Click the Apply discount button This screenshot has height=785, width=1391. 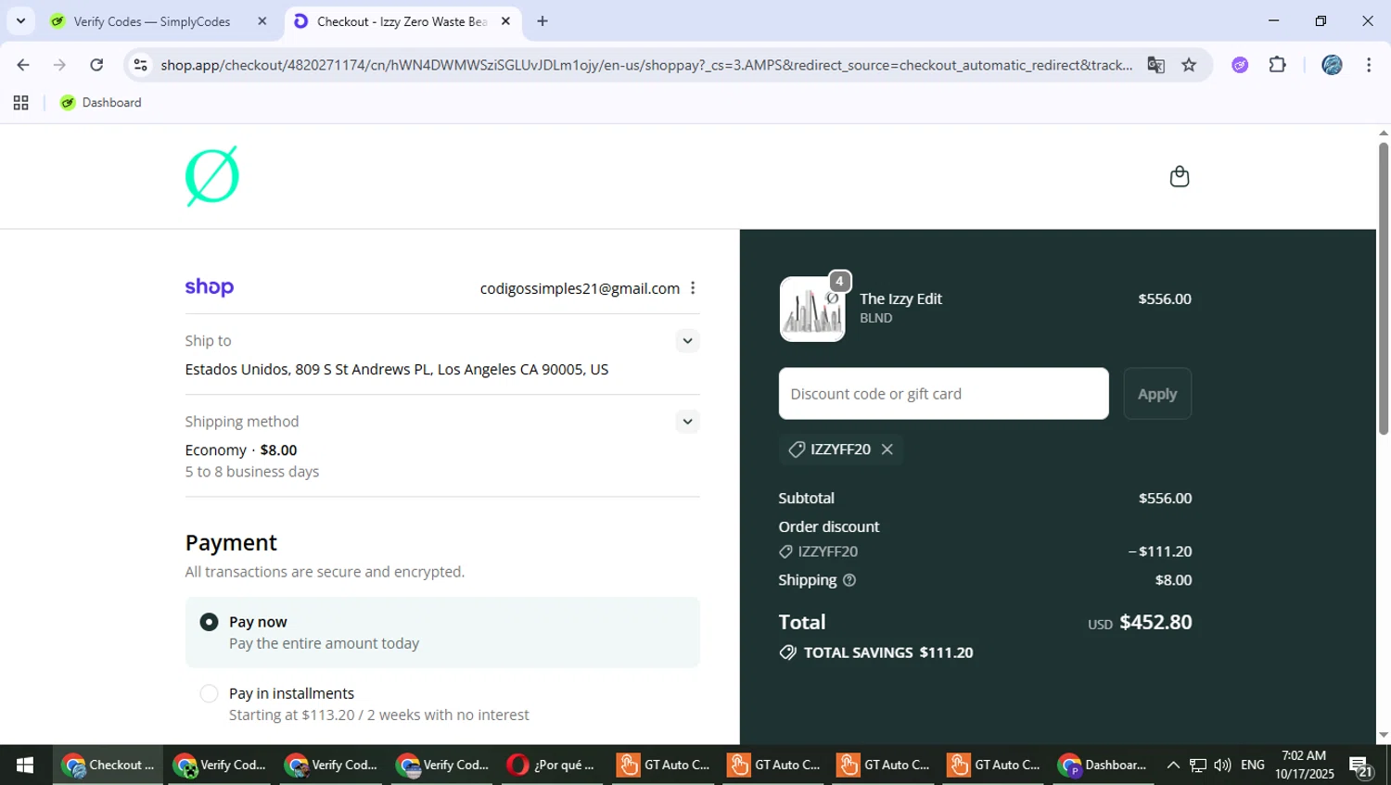click(x=1157, y=394)
